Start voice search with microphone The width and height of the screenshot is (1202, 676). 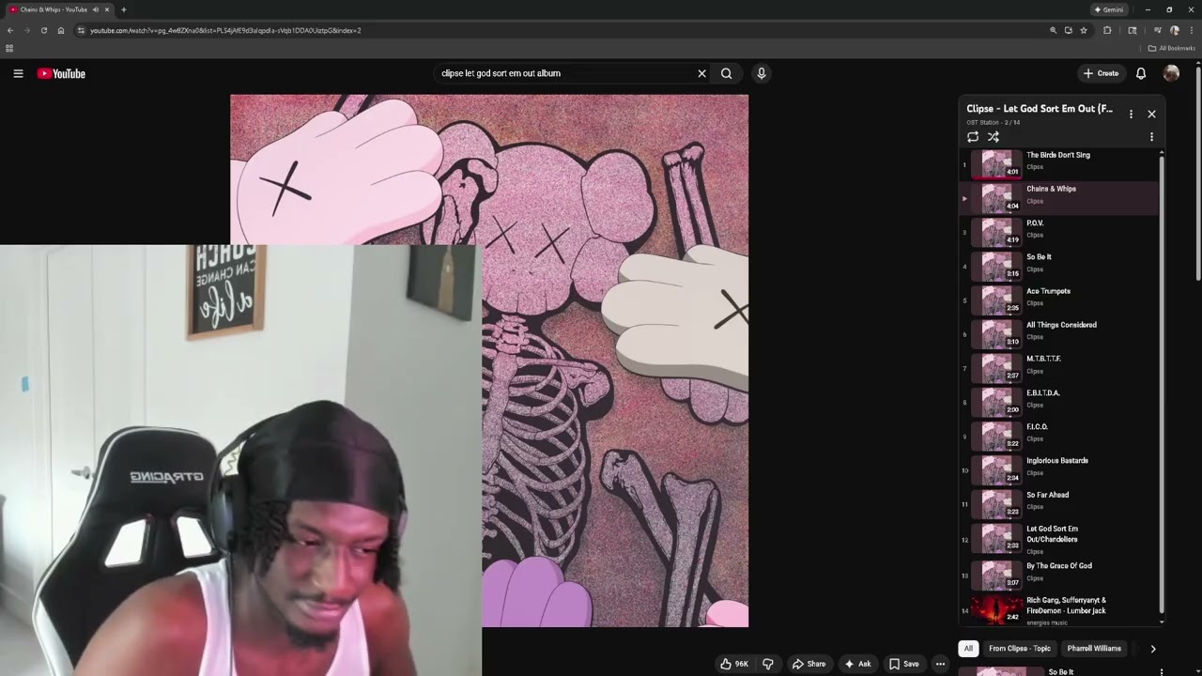(761, 73)
